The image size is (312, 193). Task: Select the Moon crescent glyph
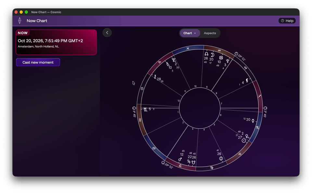coord(212,55)
